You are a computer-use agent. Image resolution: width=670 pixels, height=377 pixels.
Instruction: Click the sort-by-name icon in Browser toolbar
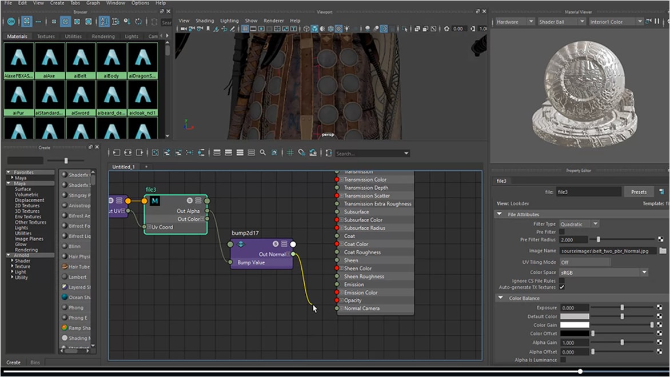[x=104, y=22]
